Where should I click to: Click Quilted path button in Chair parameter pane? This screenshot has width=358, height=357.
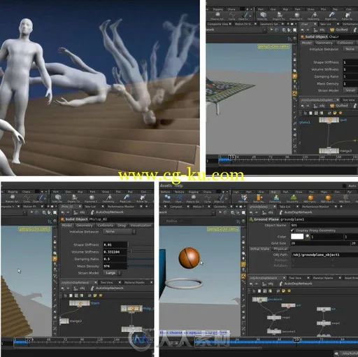[339, 30]
